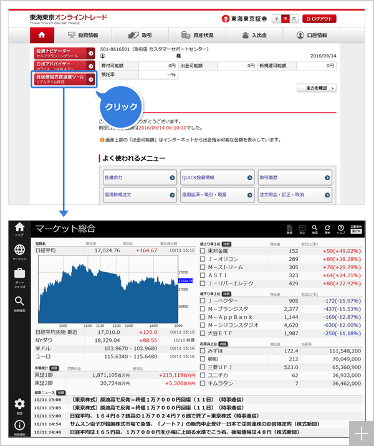The image size is (374, 446).
Task: Check the キムラタン checkbox
Action: pyautogui.click(x=203, y=384)
